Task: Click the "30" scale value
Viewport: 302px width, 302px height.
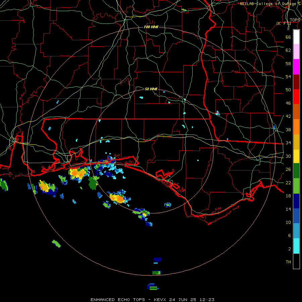Action: pyautogui.click(x=288, y=156)
